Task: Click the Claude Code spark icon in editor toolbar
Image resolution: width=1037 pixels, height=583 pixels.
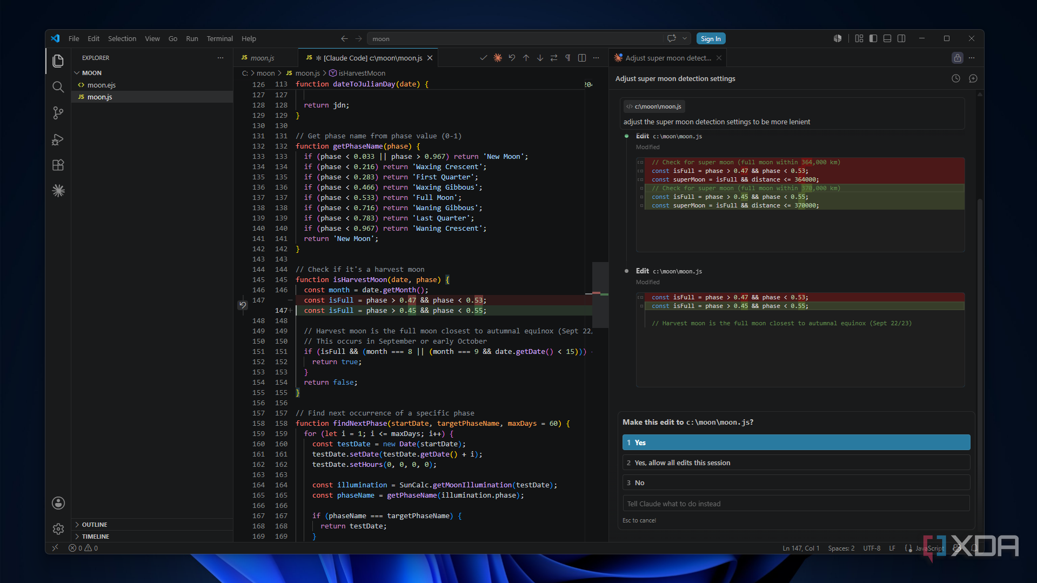Action: pyautogui.click(x=498, y=58)
